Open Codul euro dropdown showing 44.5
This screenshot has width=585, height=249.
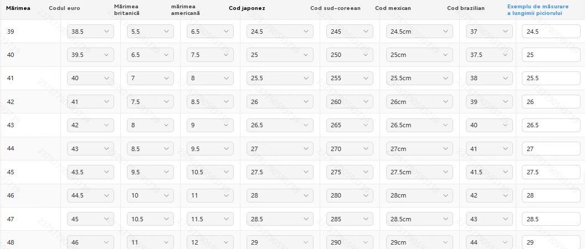(x=90, y=195)
